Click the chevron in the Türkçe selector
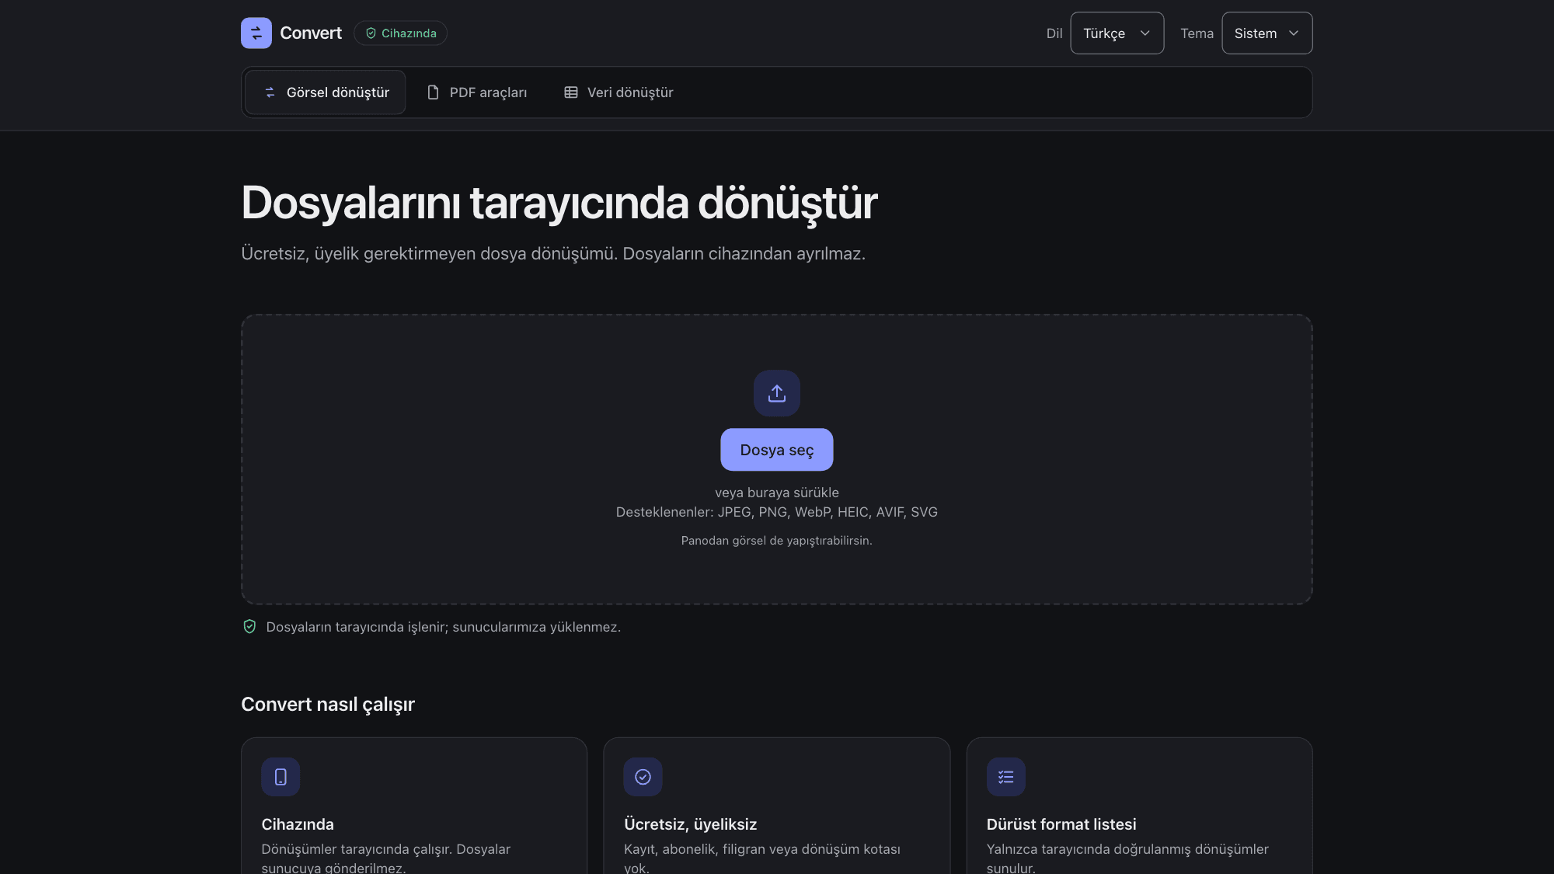 pos(1145,33)
